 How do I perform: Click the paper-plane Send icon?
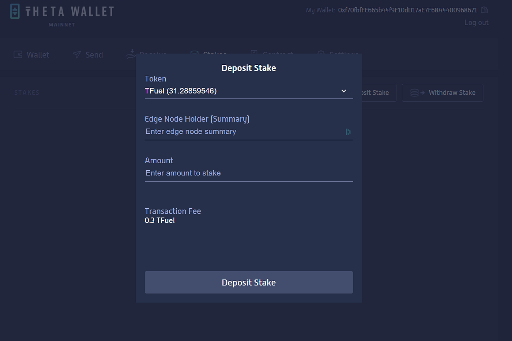pyautogui.click(x=77, y=54)
